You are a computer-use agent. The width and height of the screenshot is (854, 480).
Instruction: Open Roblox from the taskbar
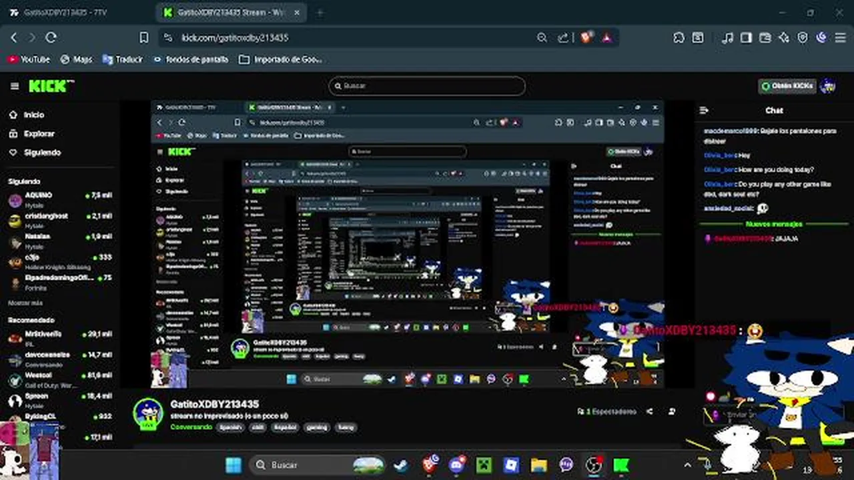click(x=512, y=465)
